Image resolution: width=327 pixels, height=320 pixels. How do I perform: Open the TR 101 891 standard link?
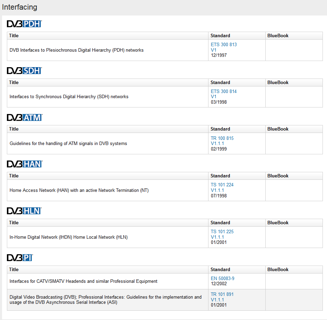pyautogui.click(x=222, y=294)
